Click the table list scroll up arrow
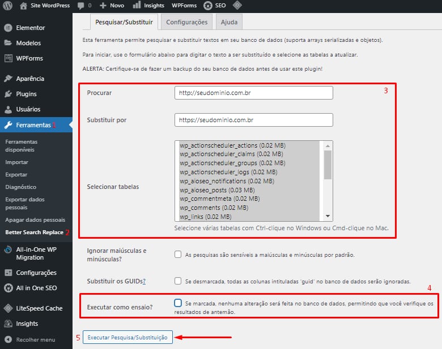Image resolution: width=442 pixels, height=349 pixels. [328, 146]
